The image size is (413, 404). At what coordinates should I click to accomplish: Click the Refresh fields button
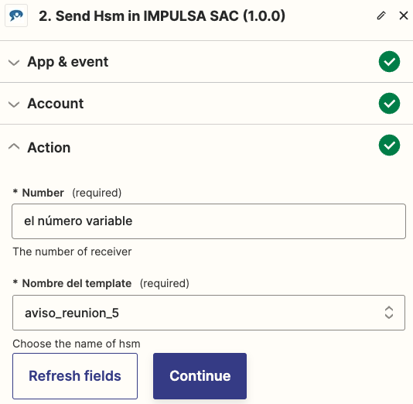tap(75, 376)
